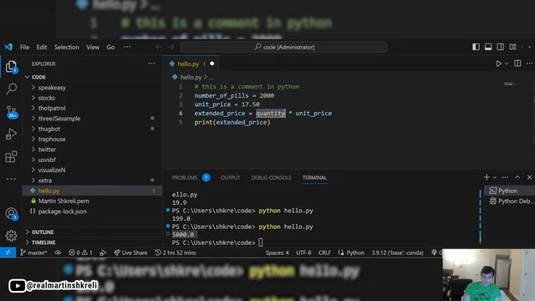Viewport: 535px width, 301px height.
Task: Maximize the panel with the up chevron
Action: pyautogui.click(x=517, y=177)
